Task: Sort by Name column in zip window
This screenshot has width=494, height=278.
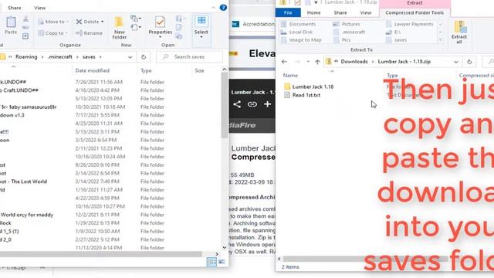Action: point(290,76)
